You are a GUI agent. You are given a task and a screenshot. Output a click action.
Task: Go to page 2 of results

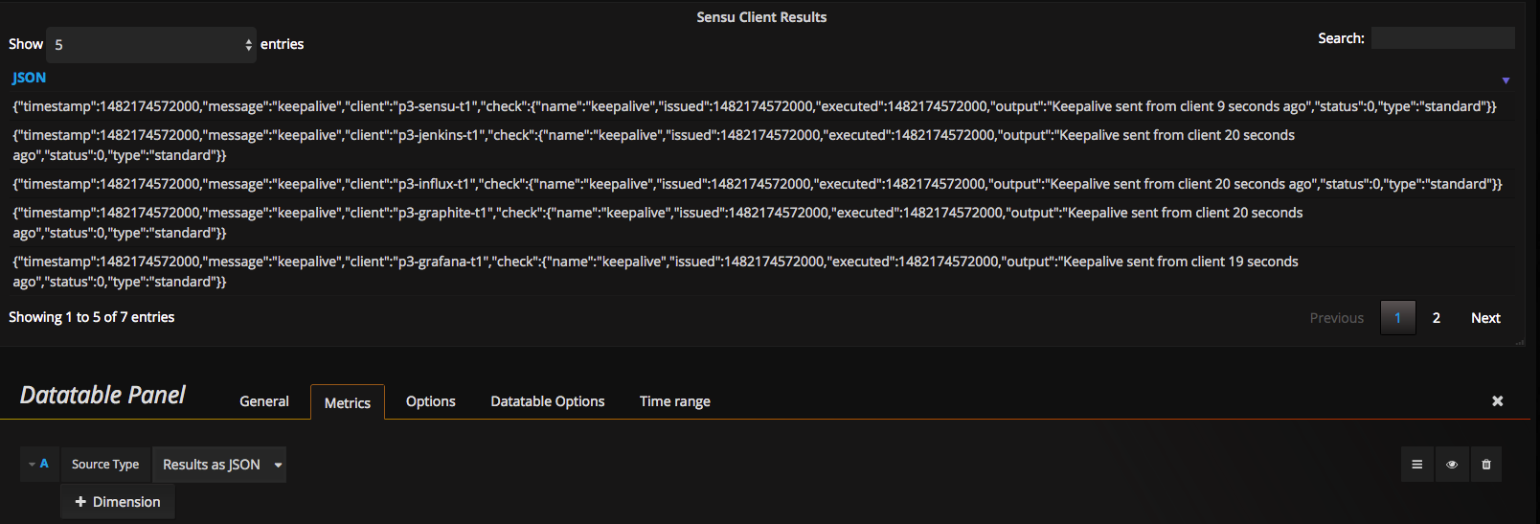(1437, 318)
